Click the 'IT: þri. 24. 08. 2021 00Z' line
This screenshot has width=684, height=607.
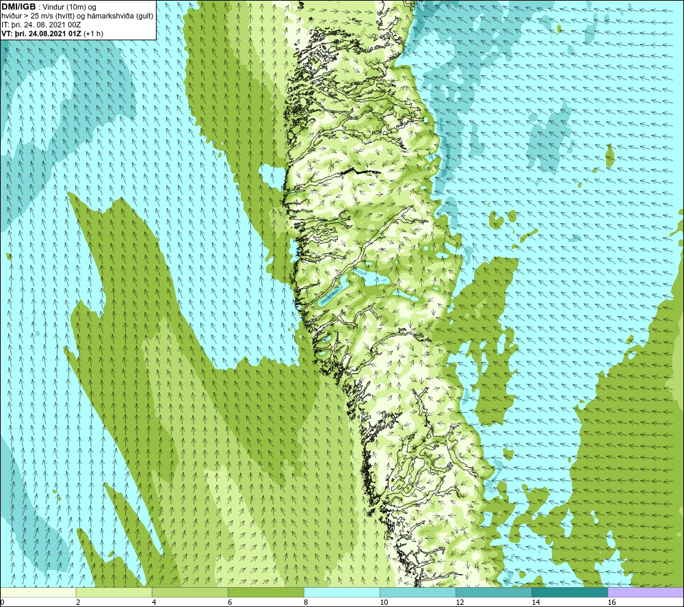(x=41, y=25)
